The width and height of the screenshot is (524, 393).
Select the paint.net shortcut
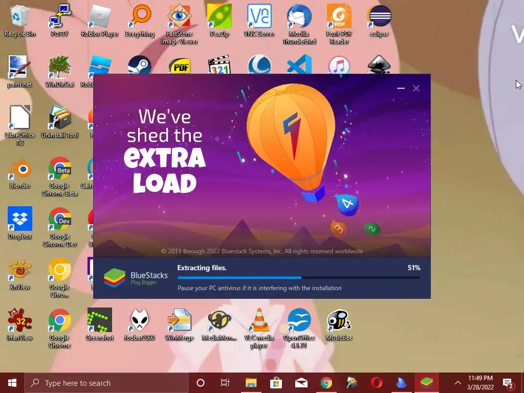20,72
